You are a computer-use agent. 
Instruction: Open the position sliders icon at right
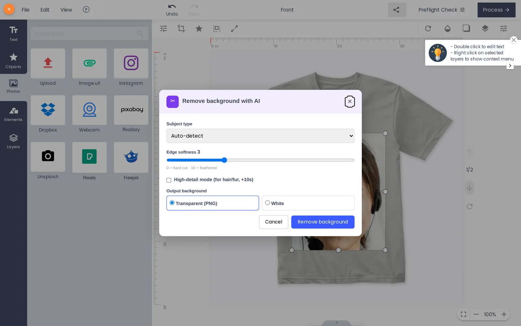504,28
